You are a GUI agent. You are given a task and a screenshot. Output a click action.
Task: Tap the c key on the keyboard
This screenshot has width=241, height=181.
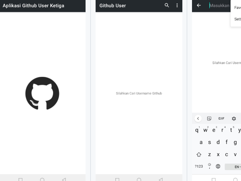[x=227, y=154]
